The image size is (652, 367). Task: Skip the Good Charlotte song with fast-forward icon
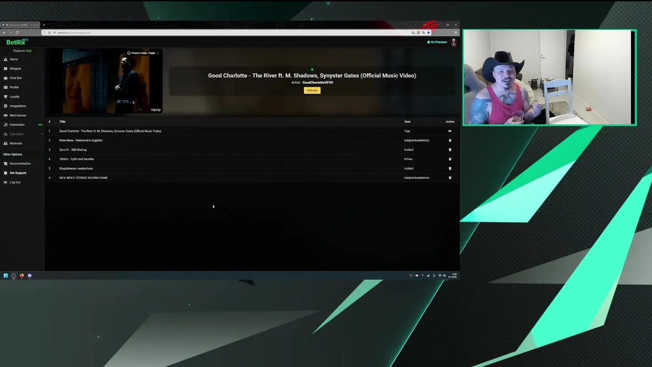450,131
